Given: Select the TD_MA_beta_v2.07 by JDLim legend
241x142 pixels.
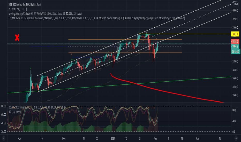Looking at the screenshot, I should click(97, 18).
